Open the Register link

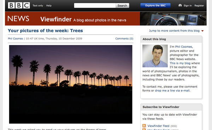click(x=199, y=6)
